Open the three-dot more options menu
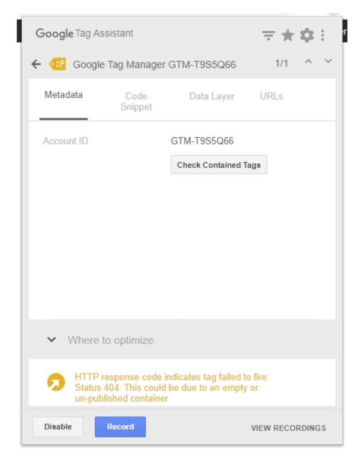Screen dimensions: 361x463 tap(322, 35)
